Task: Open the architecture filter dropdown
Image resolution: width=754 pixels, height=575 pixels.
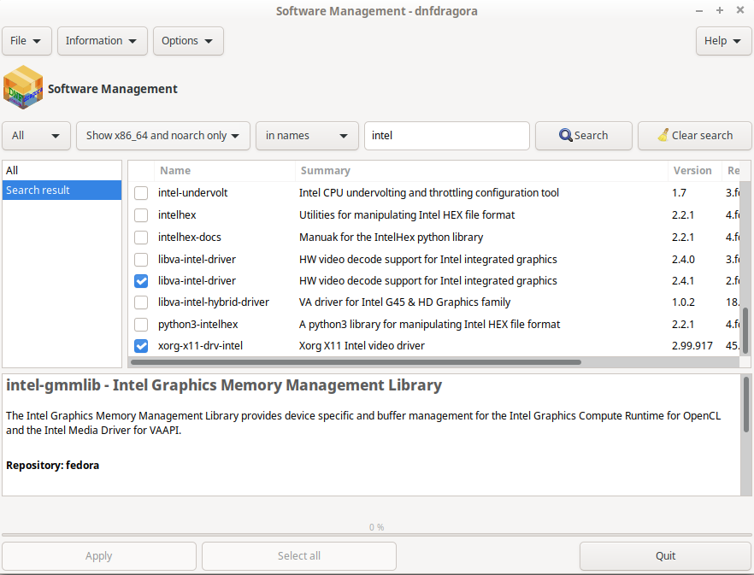Action: coord(163,136)
